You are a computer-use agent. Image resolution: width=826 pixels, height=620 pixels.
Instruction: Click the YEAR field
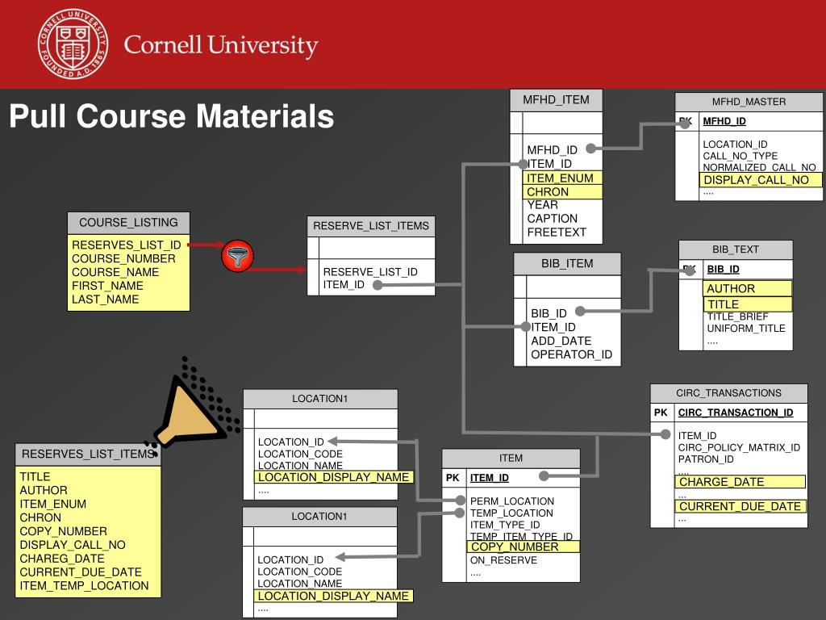543,205
